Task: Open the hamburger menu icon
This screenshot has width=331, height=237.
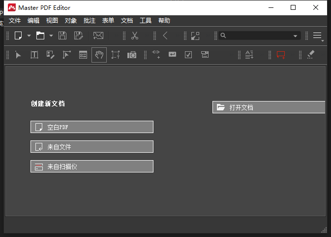Action: [317, 35]
